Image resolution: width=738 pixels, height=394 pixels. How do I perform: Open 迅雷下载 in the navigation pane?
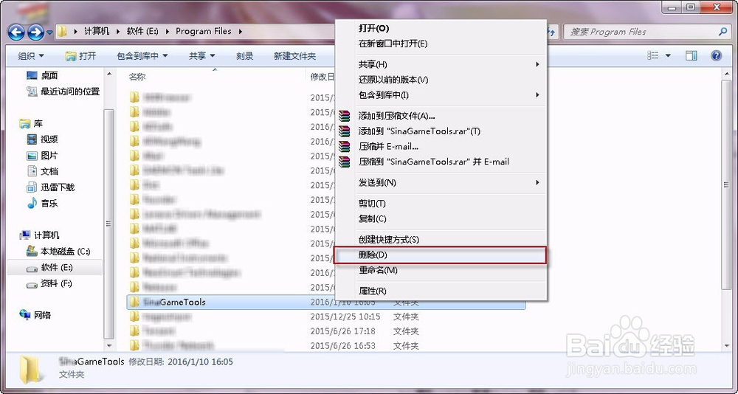[50, 187]
